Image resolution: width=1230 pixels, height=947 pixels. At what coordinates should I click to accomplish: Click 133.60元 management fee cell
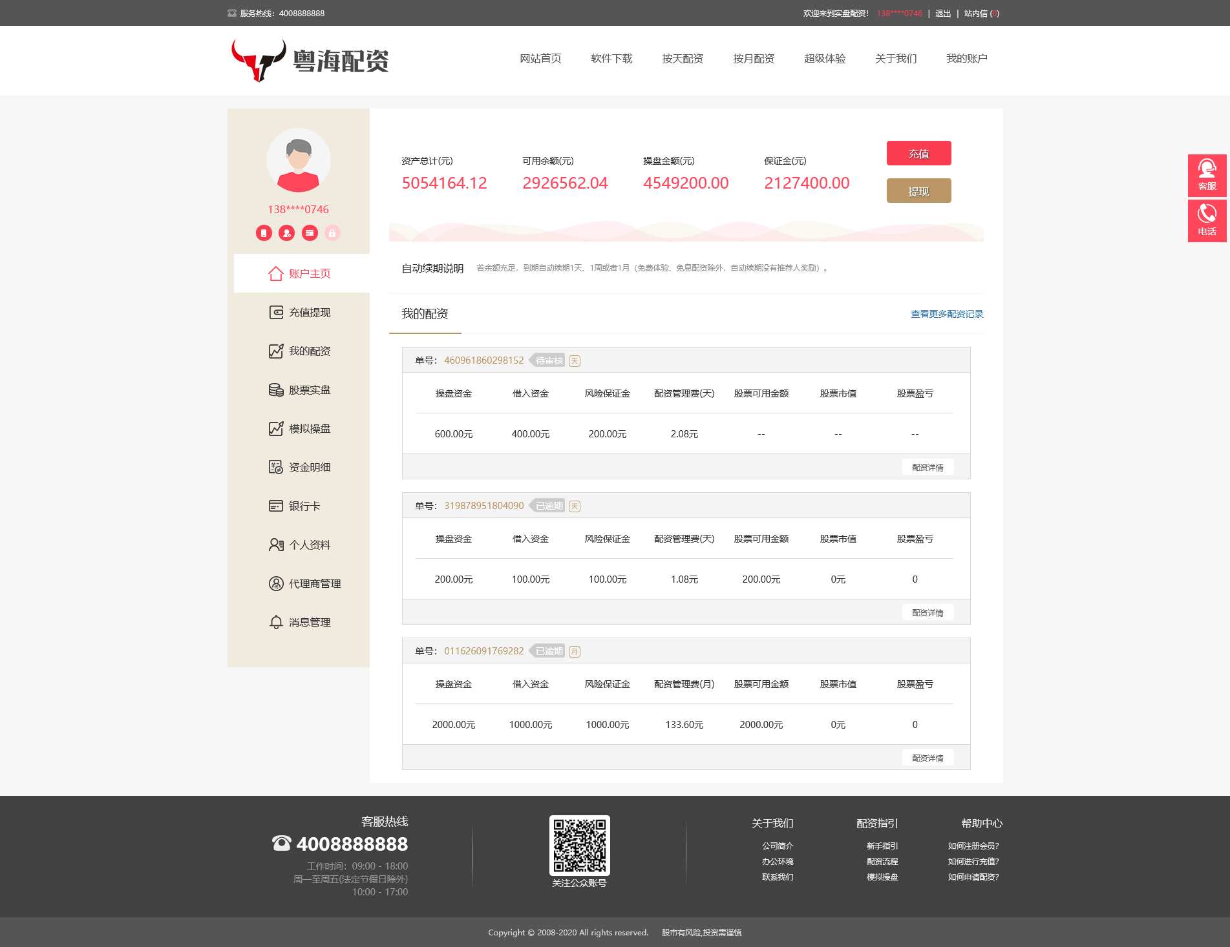tap(684, 725)
